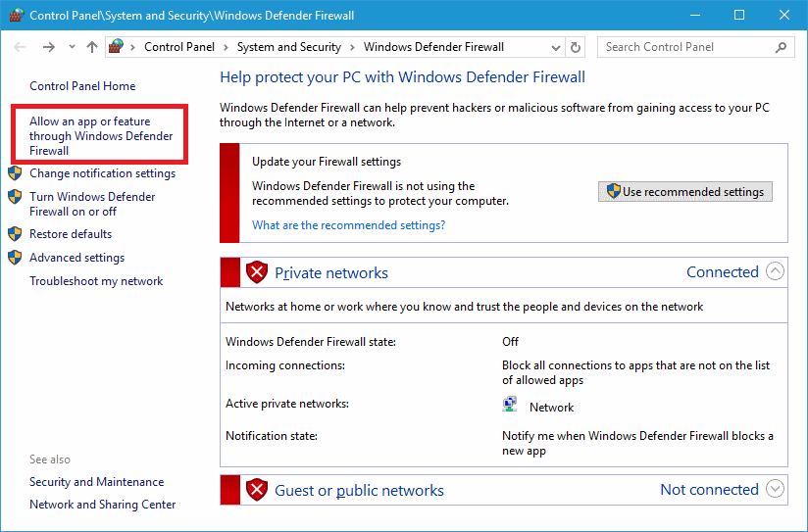808x532 pixels.
Task: Open Turn Windows Defender Firewall on or off
Action: point(92,204)
